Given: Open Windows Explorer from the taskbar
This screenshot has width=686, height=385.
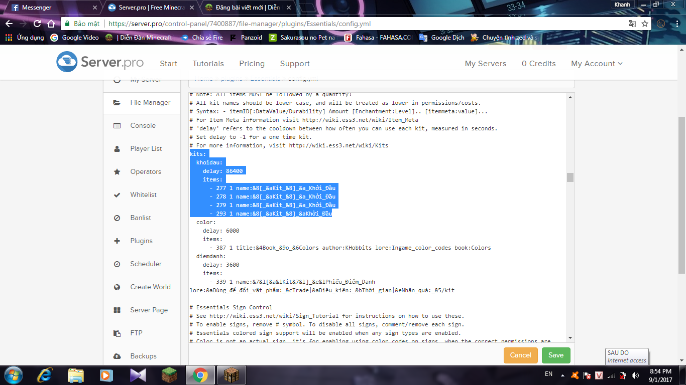Looking at the screenshot, I should tap(75, 375).
